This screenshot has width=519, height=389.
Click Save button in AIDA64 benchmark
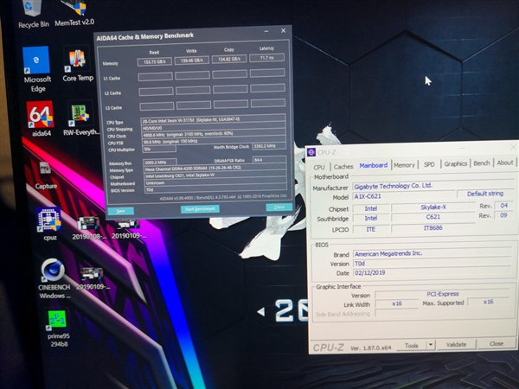[x=120, y=211]
